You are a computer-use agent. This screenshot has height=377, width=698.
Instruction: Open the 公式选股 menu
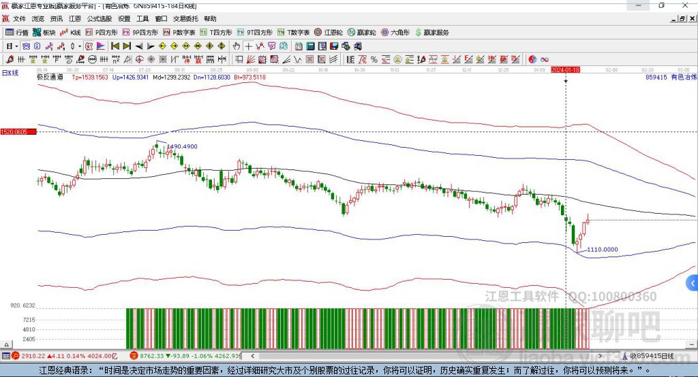[98, 19]
